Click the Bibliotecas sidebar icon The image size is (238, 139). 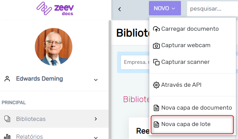tap(7, 119)
